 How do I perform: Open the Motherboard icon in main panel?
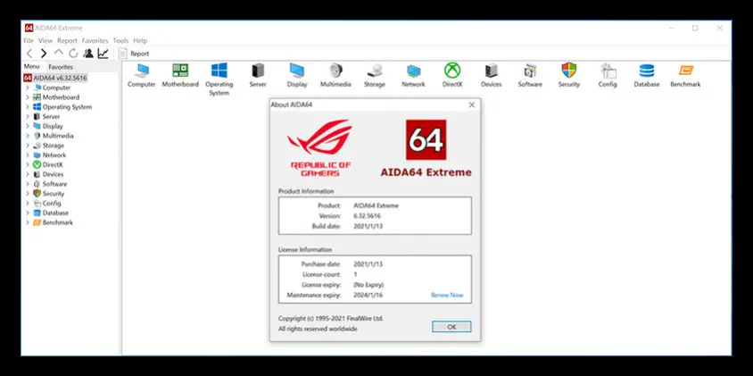180,71
